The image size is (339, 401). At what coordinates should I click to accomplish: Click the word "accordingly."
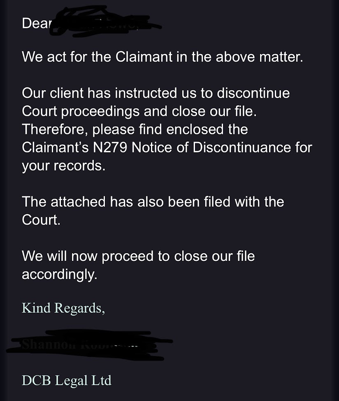[x=60, y=274]
